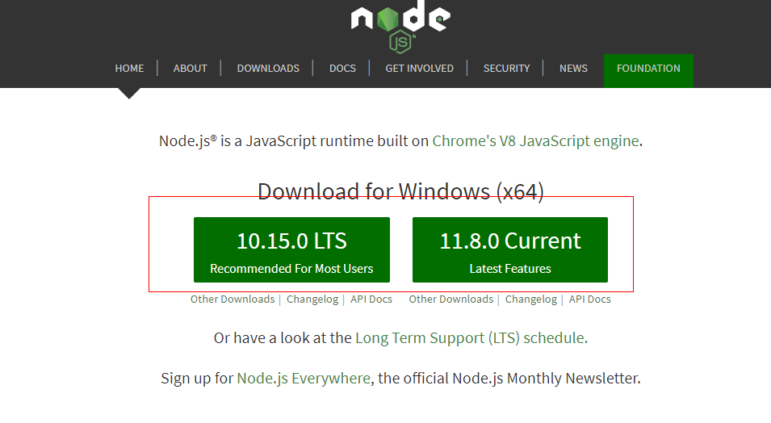This screenshot has width=771, height=423.
Task: Open the DOWNLOADS nav item
Action: coord(268,69)
